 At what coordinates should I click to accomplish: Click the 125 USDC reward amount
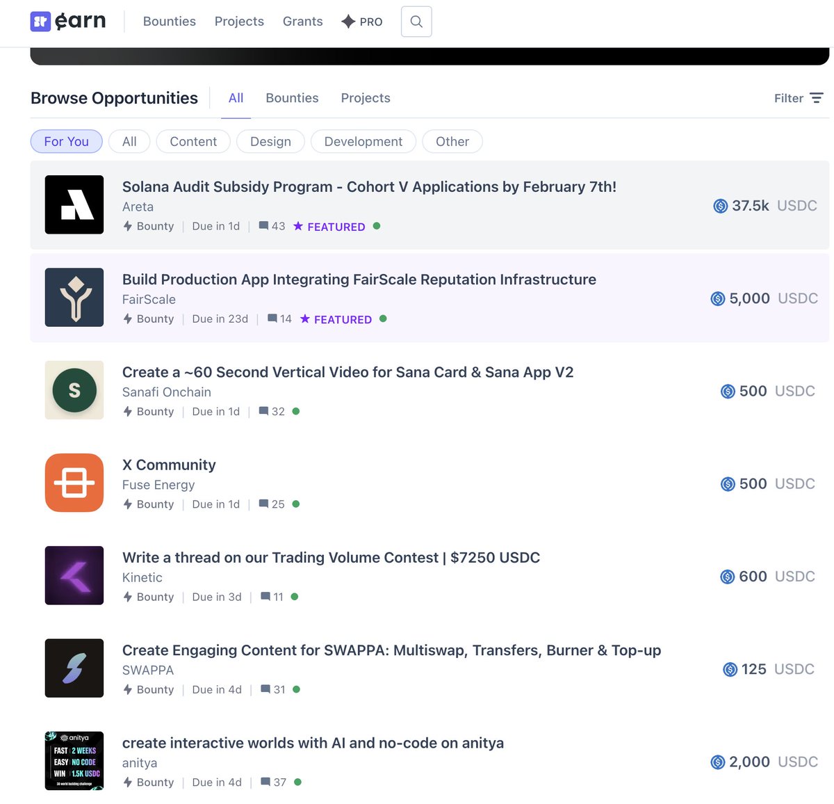769,669
